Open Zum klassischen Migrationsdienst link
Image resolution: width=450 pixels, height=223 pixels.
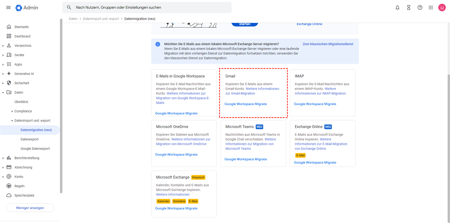pyautogui.click(x=328, y=44)
